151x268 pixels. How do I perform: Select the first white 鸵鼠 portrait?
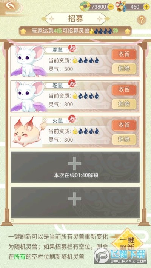click(x=28, y=61)
